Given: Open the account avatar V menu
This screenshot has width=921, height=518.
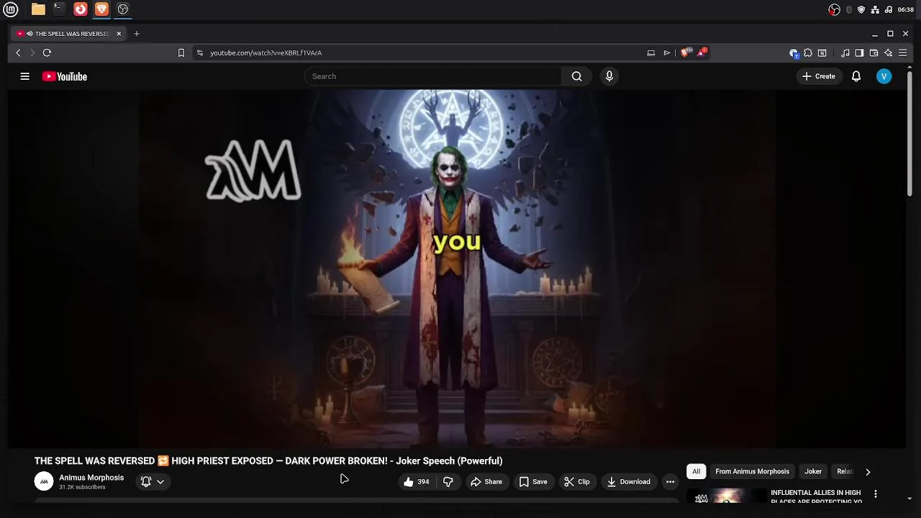Looking at the screenshot, I should tap(884, 76).
